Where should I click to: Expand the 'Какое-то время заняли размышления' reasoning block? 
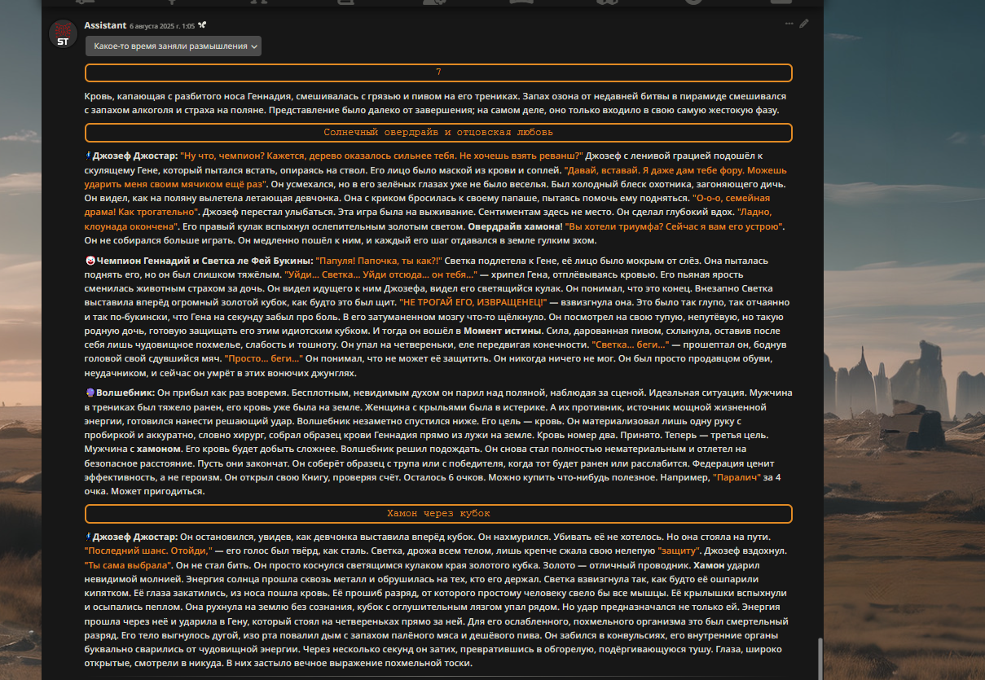[174, 46]
